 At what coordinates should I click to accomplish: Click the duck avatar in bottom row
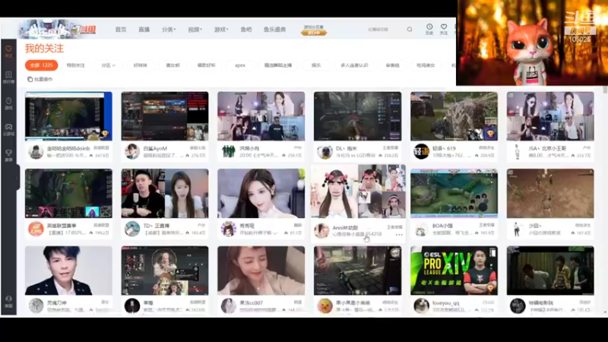tap(325, 306)
